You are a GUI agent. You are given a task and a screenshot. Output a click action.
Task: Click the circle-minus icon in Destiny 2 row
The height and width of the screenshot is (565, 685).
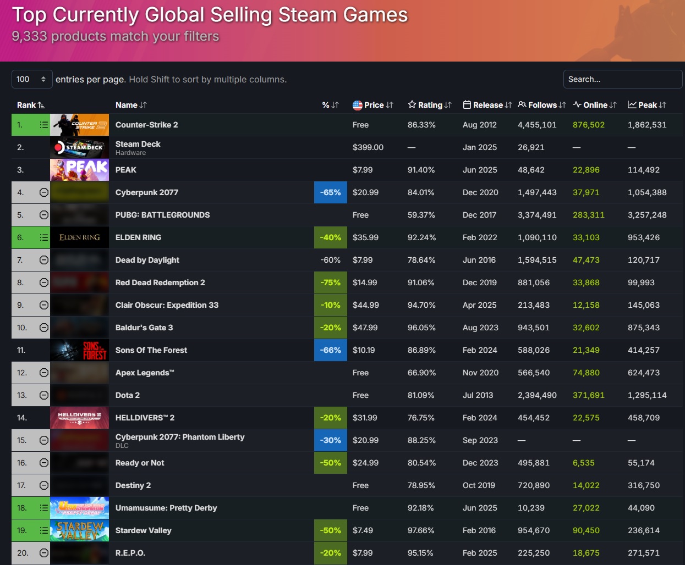pos(44,485)
